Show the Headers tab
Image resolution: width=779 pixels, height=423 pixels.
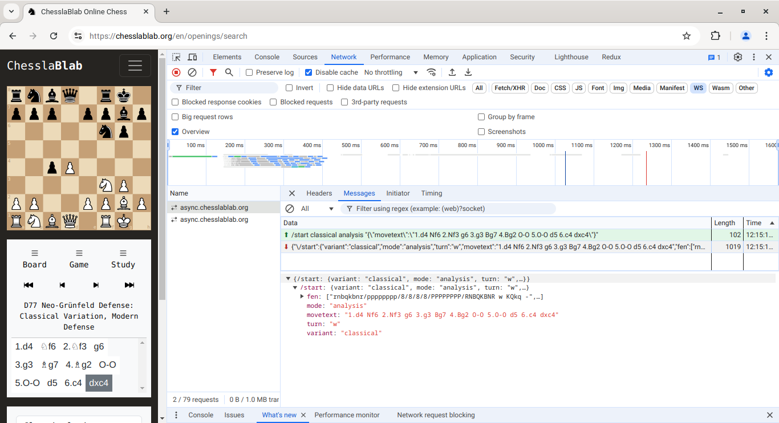319,193
